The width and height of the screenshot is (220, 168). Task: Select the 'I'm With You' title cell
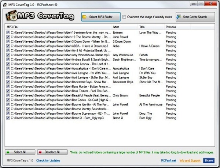pos(147,73)
